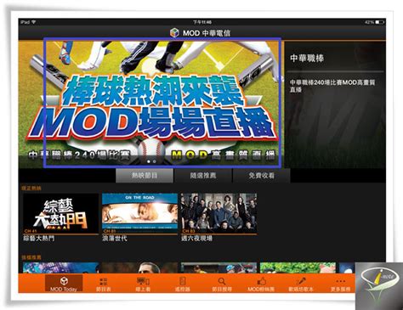
Task: Tap the 浪蕩世代 title text
Action: coord(115,239)
